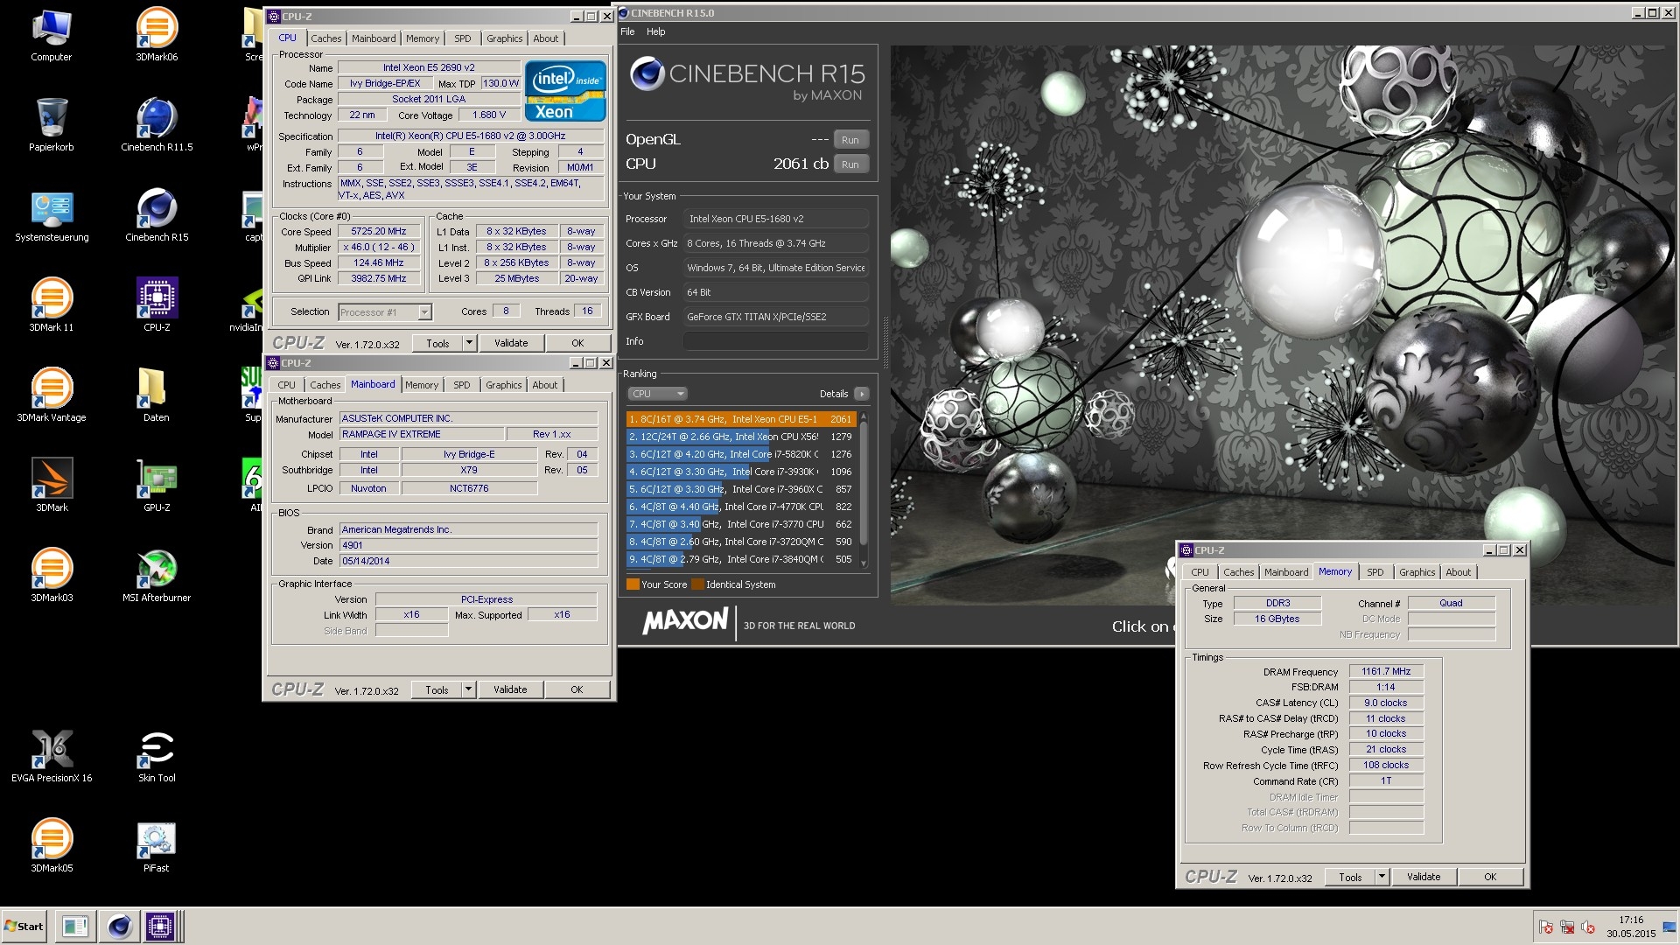The image size is (1680, 945).
Task: Select ranking entry 3 i7-5820K 1276
Action: pos(740,454)
